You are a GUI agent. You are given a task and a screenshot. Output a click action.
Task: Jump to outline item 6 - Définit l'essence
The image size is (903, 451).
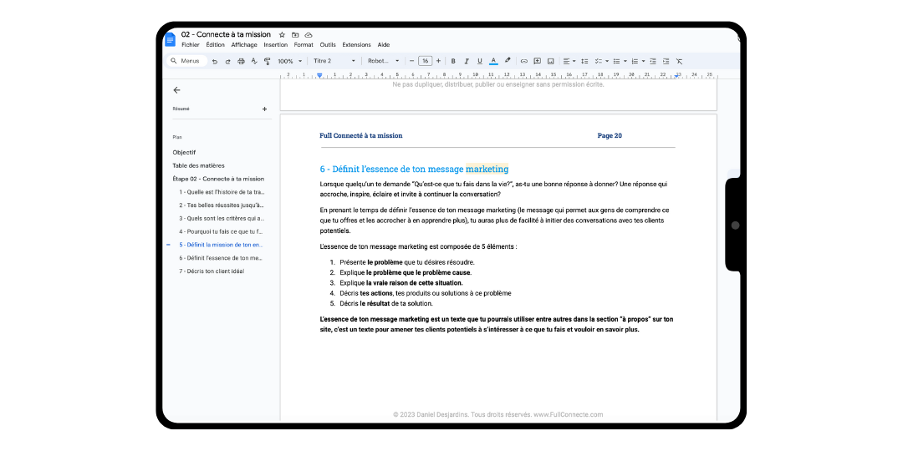(x=221, y=258)
